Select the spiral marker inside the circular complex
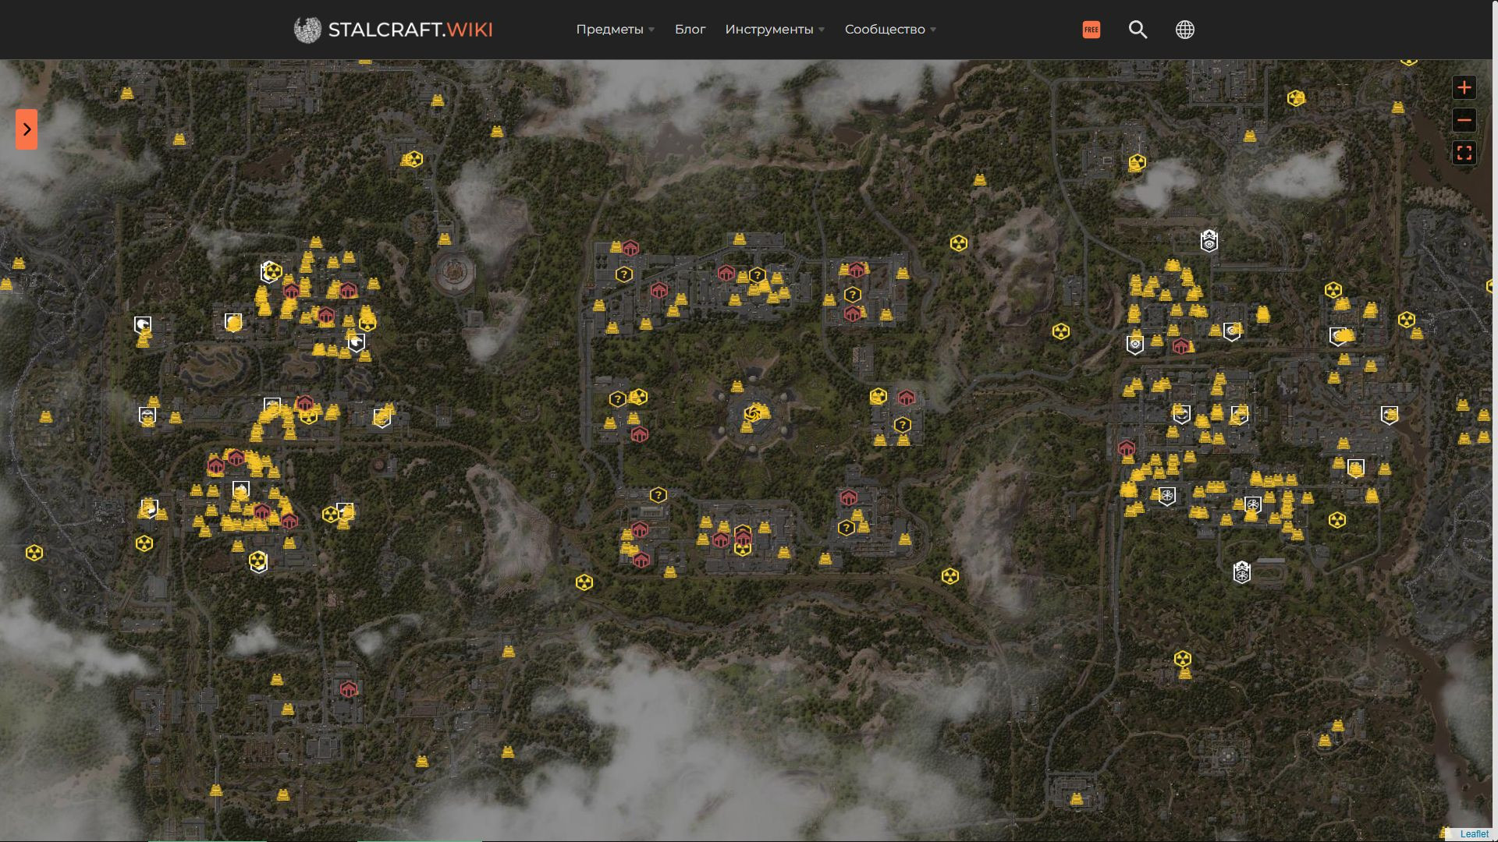 tap(752, 413)
